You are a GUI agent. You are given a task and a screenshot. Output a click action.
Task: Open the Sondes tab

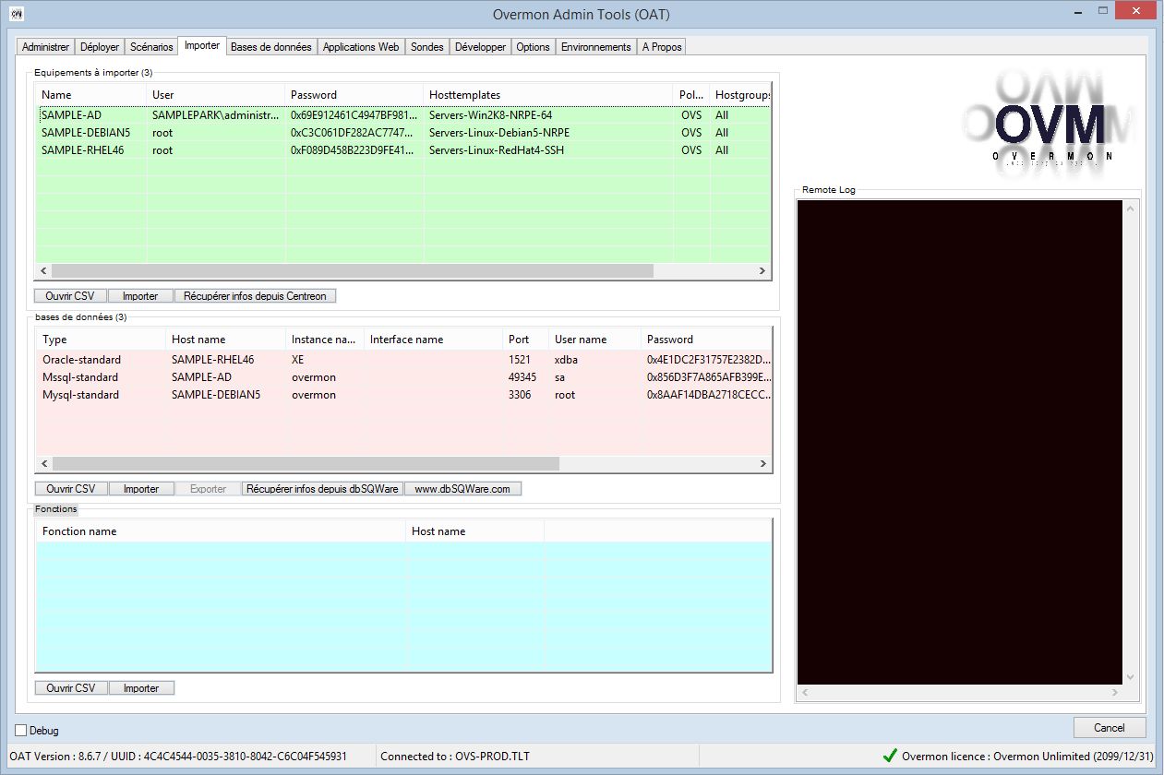[427, 47]
